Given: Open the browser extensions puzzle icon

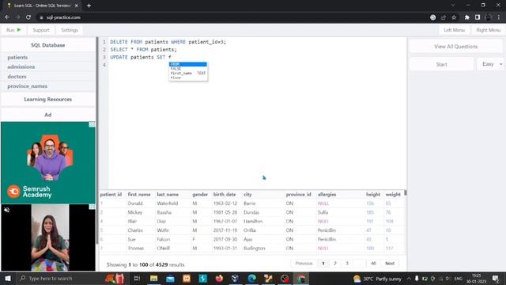Looking at the screenshot, I should click(466, 17).
